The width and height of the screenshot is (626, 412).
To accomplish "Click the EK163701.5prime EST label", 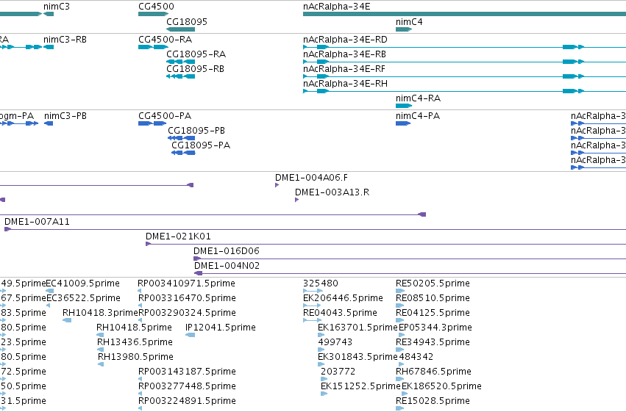I will [358, 328].
